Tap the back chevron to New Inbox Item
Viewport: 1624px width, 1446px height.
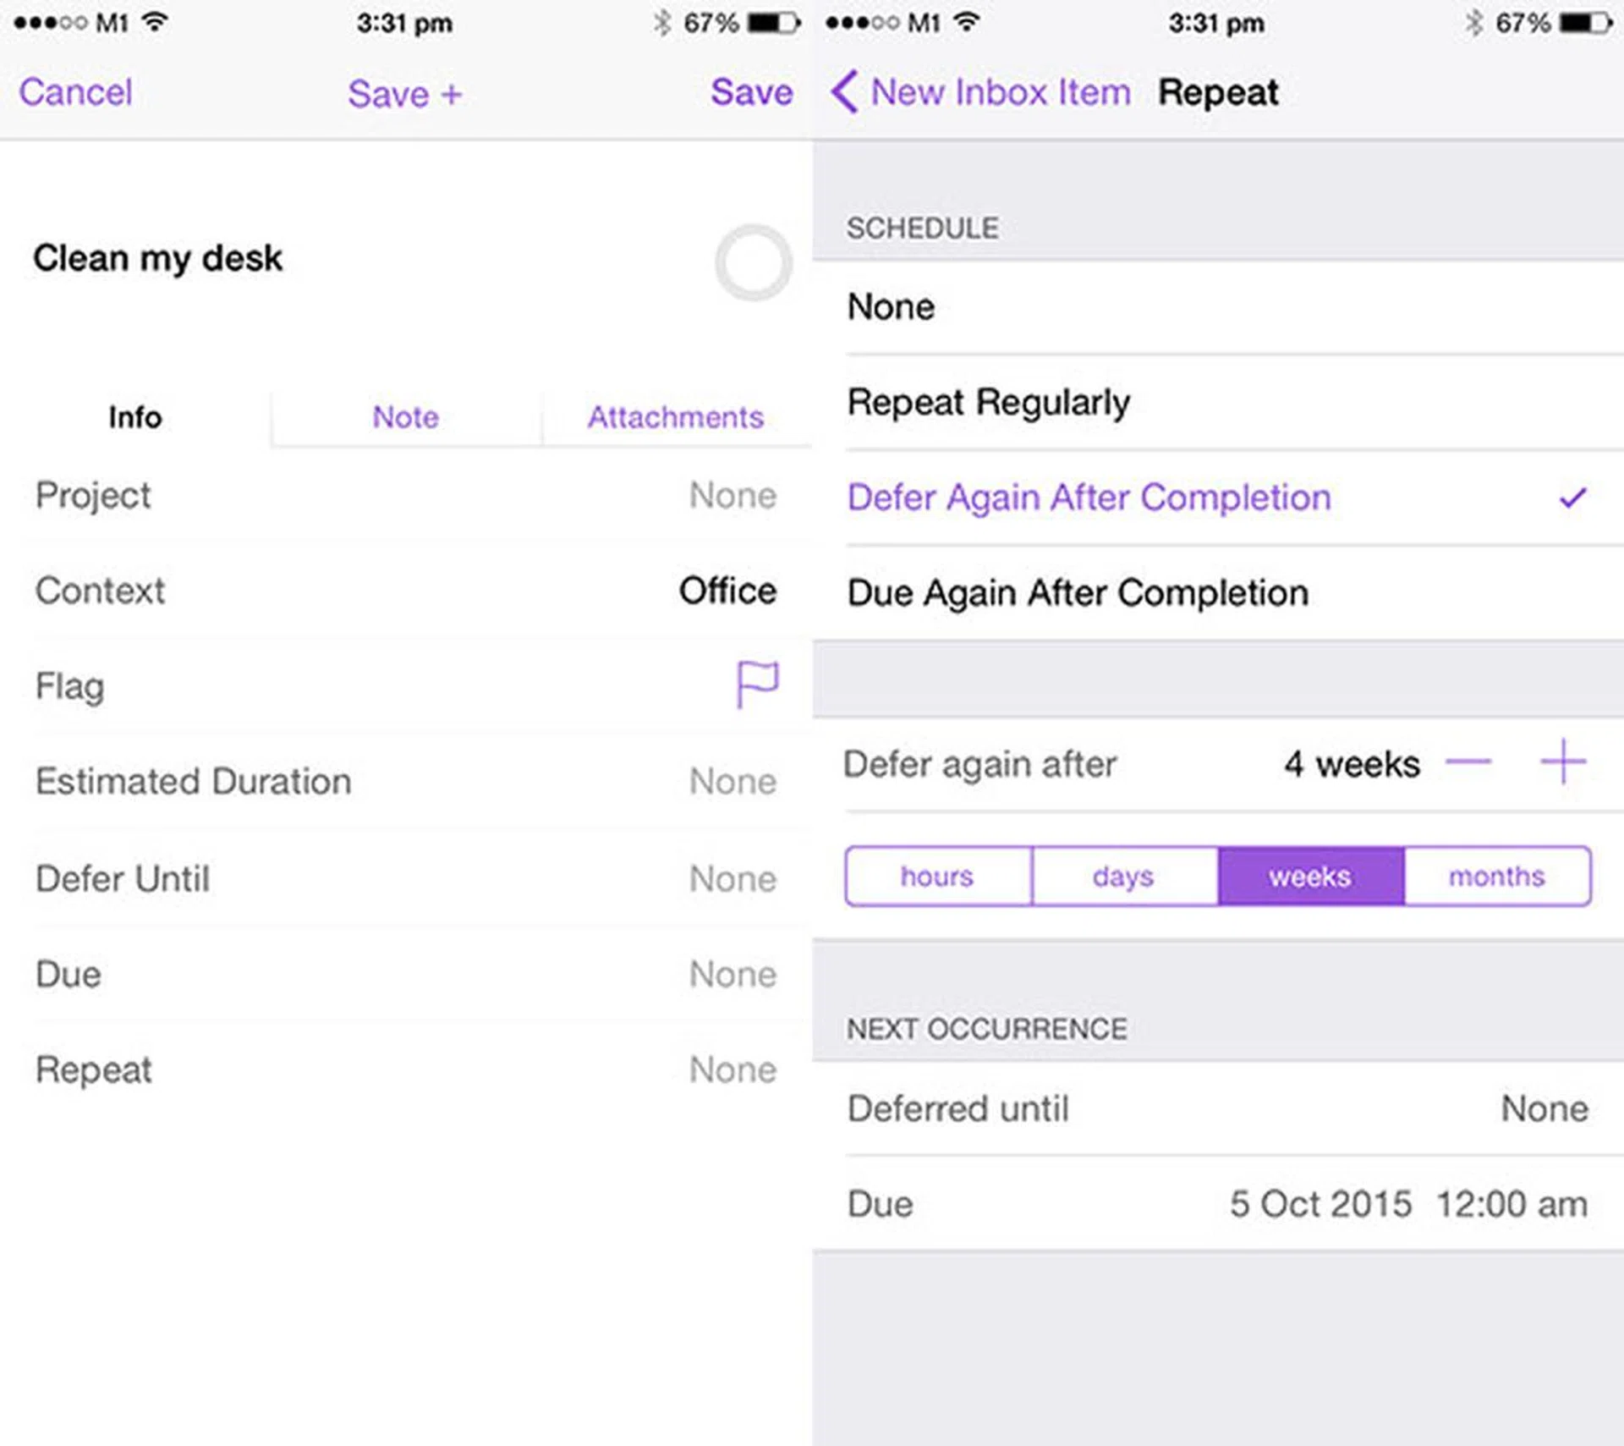pyautogui.click(x=844, y=91)
